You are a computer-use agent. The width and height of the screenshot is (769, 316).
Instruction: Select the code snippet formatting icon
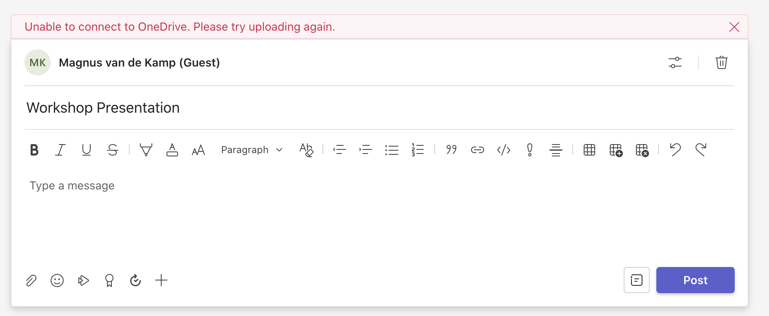click(503, 150)
